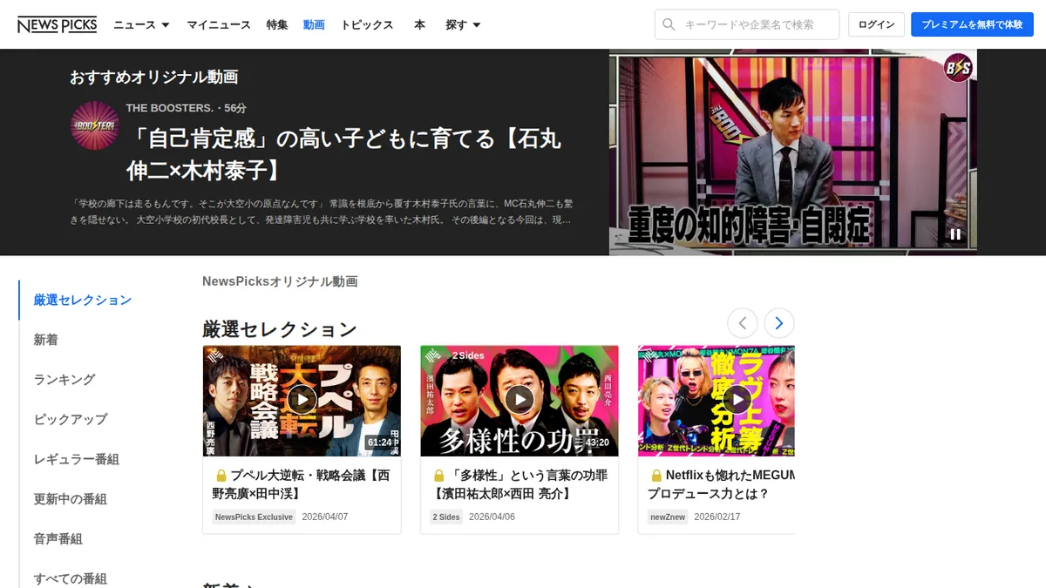Click date 2026/04/06

click(x=492, y=517)
